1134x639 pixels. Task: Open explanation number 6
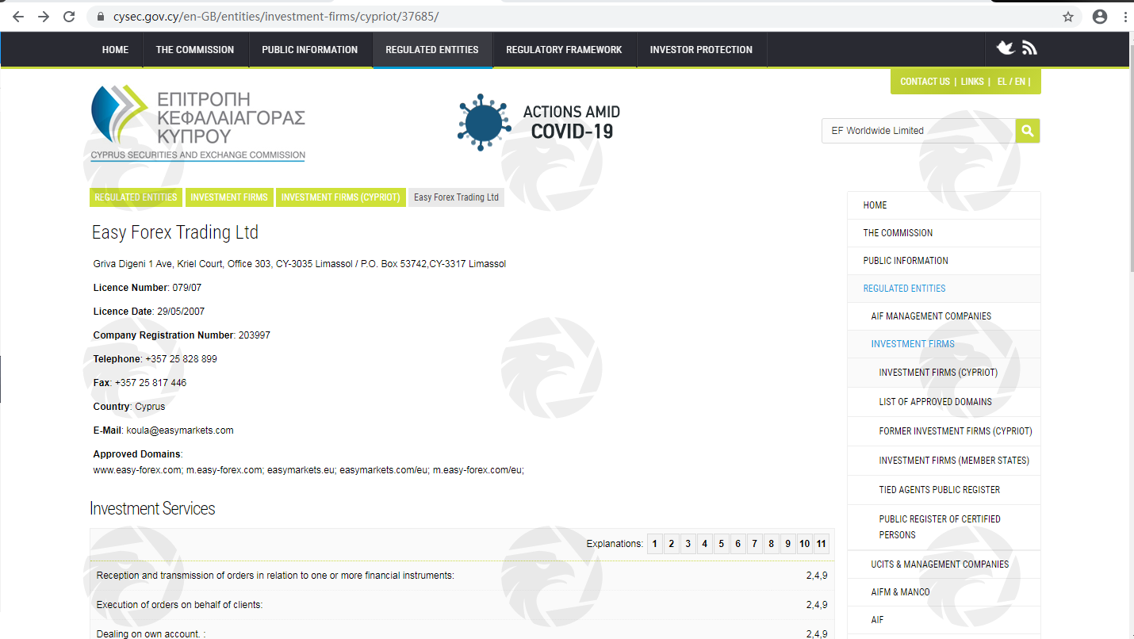[737, 544]
